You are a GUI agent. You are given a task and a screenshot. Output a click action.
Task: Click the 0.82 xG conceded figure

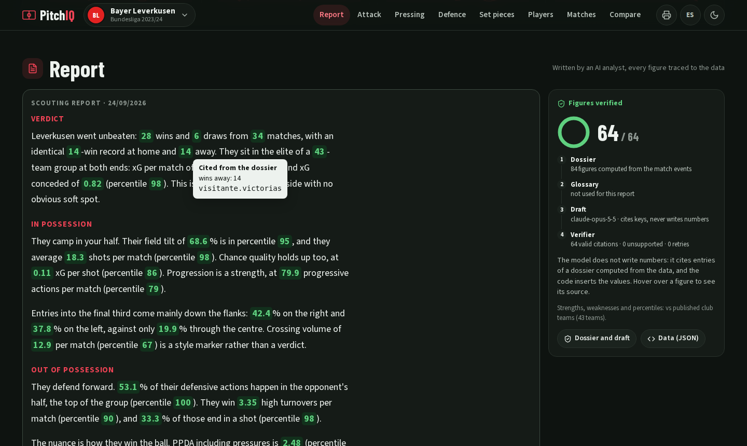pyautogui.click(x=92, y=184)
